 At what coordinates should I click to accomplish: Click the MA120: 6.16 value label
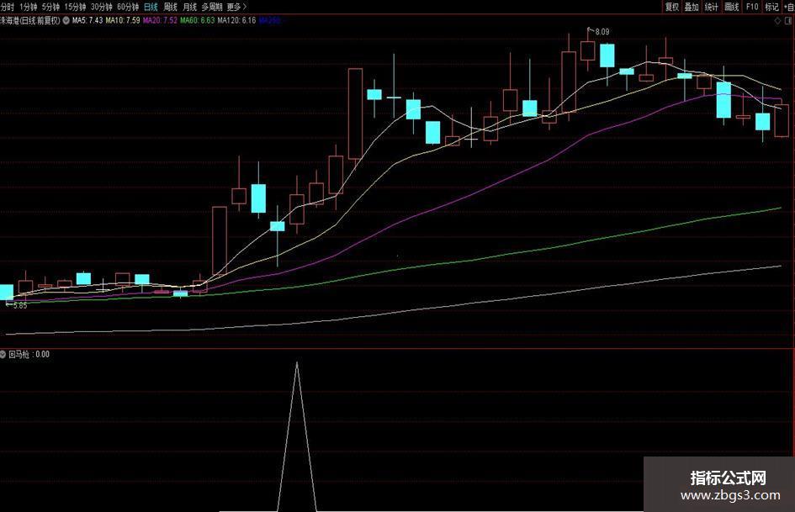pos(236,21)
